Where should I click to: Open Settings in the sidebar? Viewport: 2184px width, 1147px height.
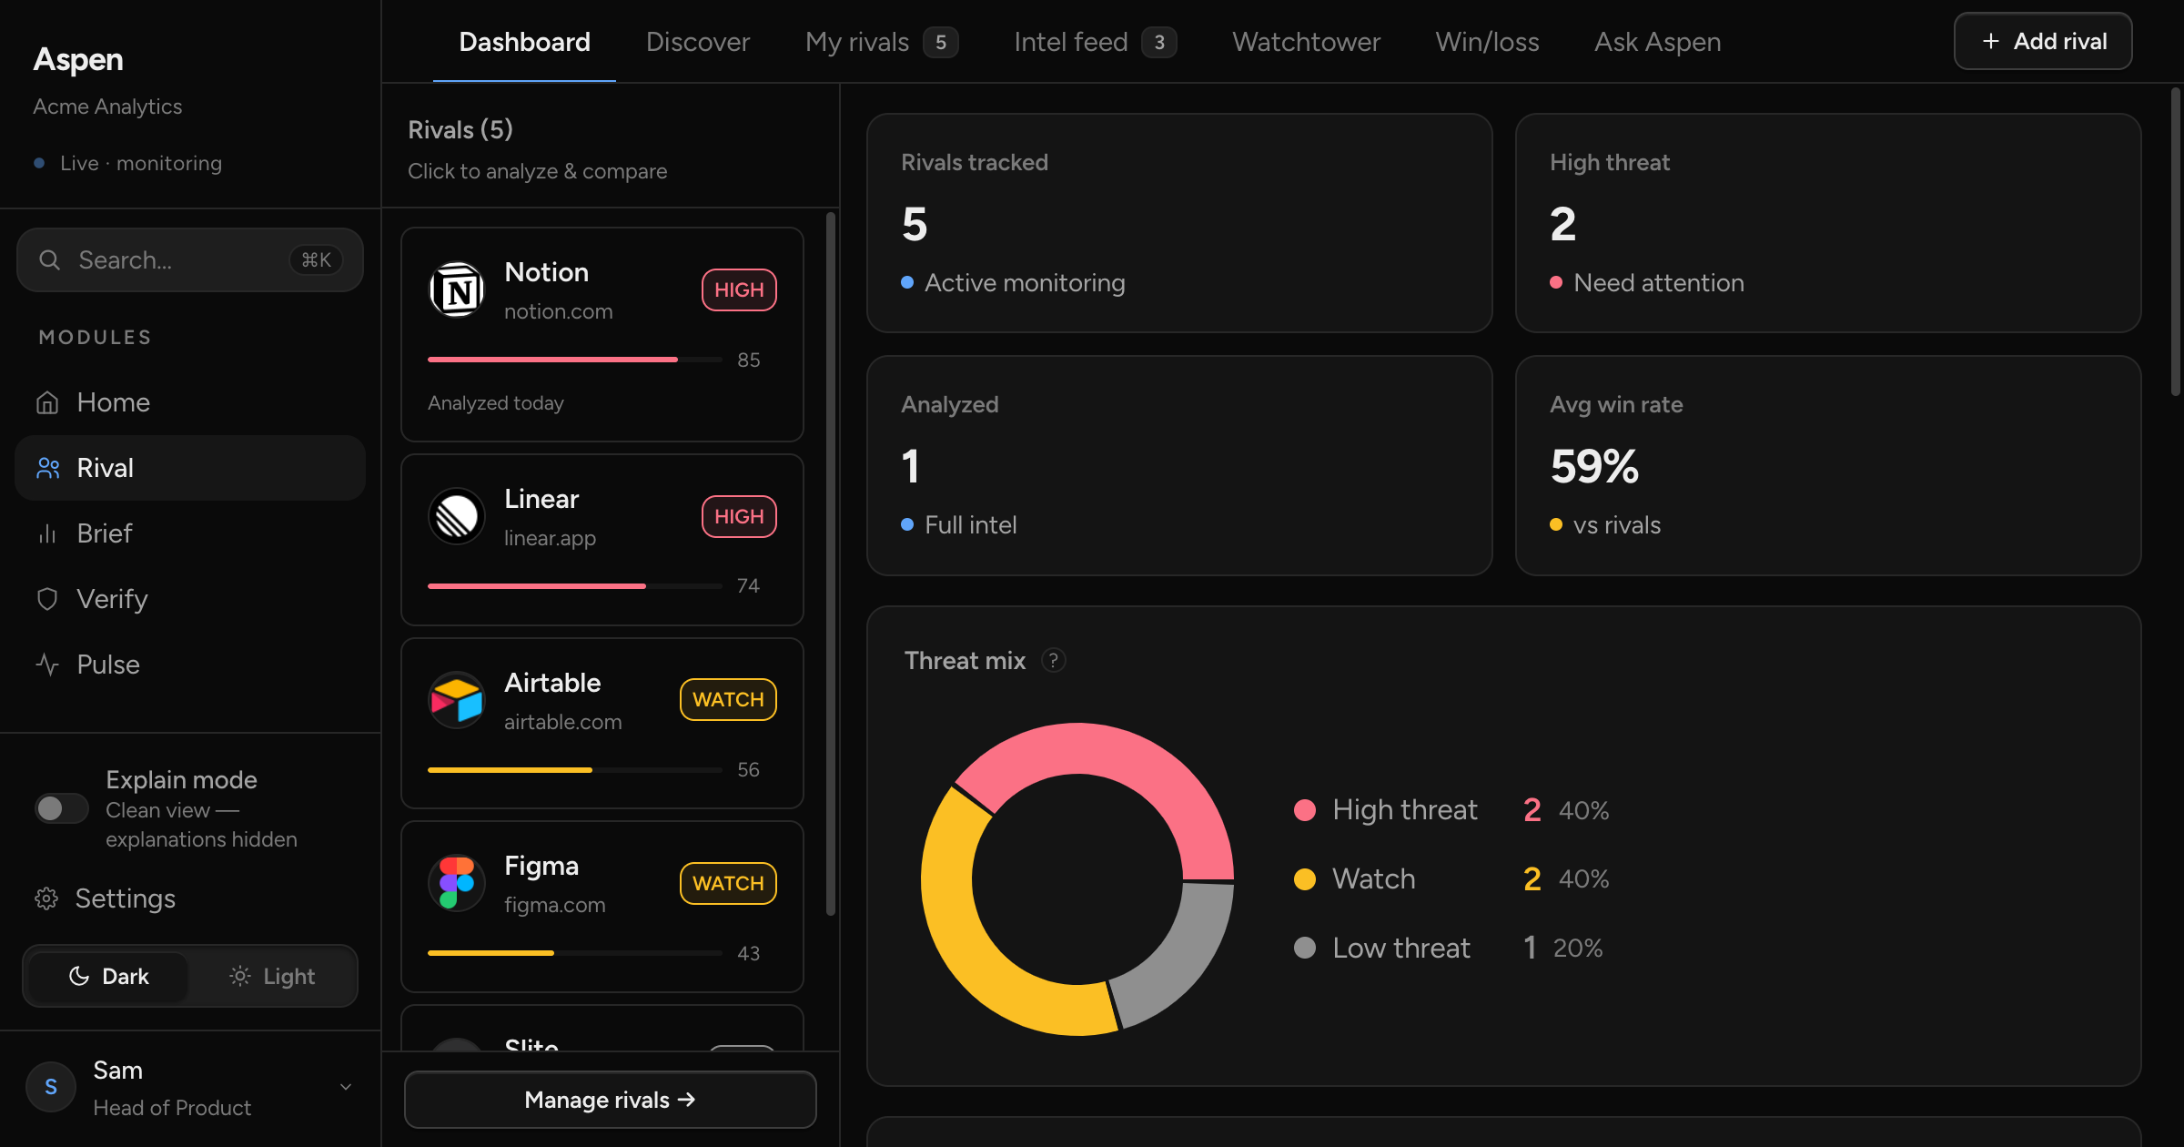(x=105, y=899)
